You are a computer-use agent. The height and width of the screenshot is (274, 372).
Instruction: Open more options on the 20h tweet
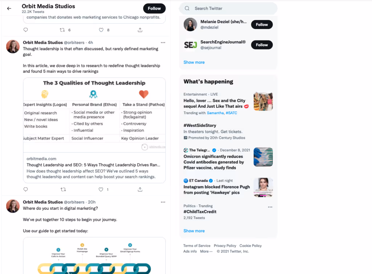pyautogui.click(x=163, y=202)
